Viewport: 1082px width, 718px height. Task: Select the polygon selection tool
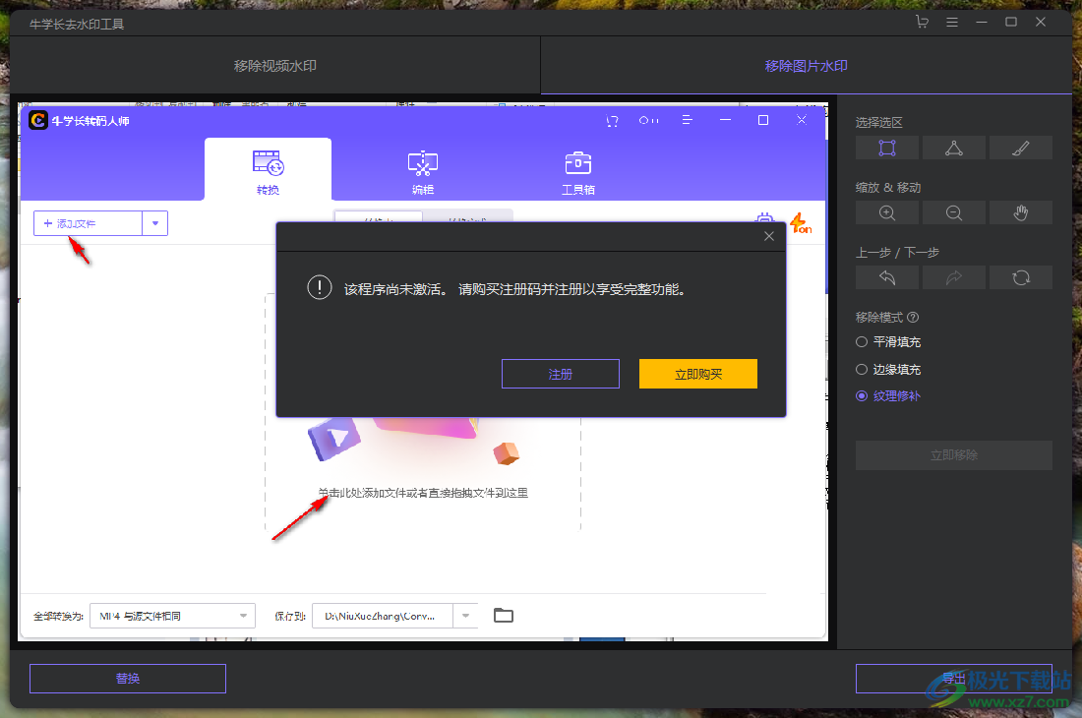coord(954,148)
